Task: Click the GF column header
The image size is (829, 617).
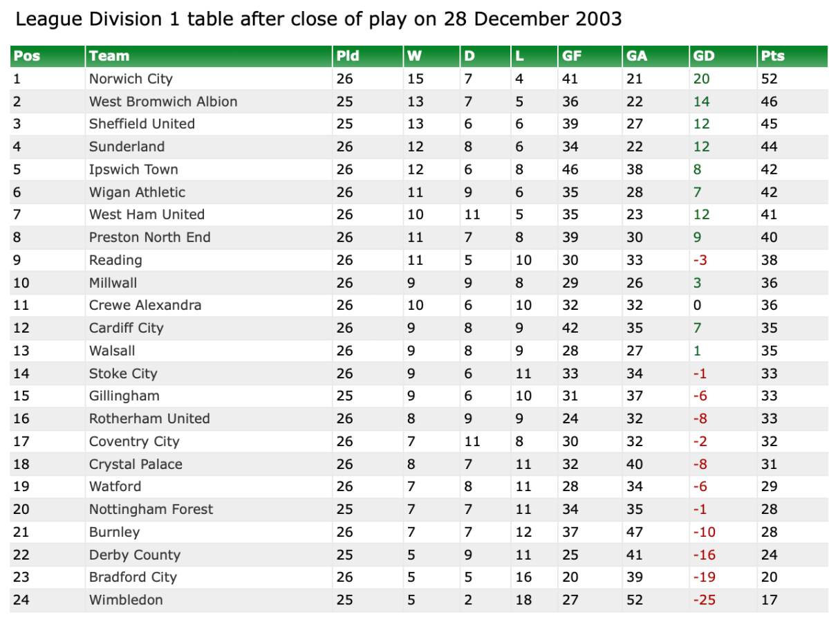Action: (572, 57)
